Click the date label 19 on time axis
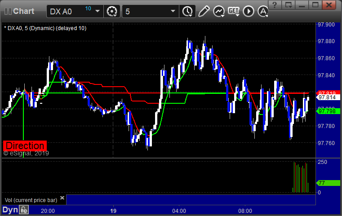This screenshot has height=216, width=342. coord(113,211)
